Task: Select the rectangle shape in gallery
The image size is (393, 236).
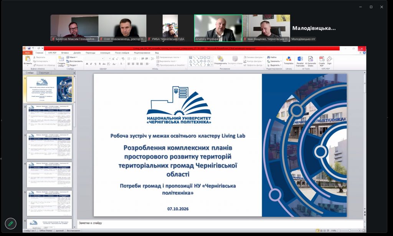Action: click(x=201, y=58)
